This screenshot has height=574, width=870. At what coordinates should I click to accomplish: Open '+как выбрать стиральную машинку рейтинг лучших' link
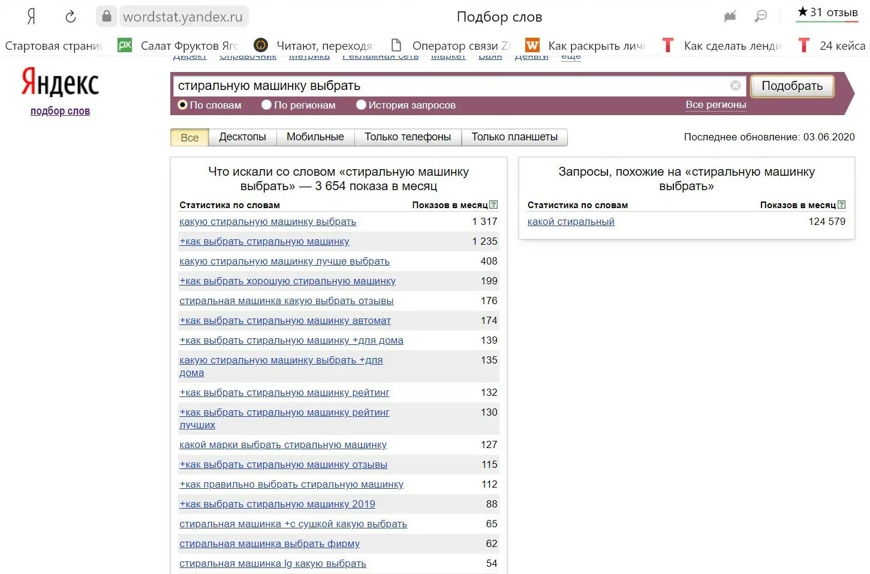pyautogui.click(x=284, y=418)
